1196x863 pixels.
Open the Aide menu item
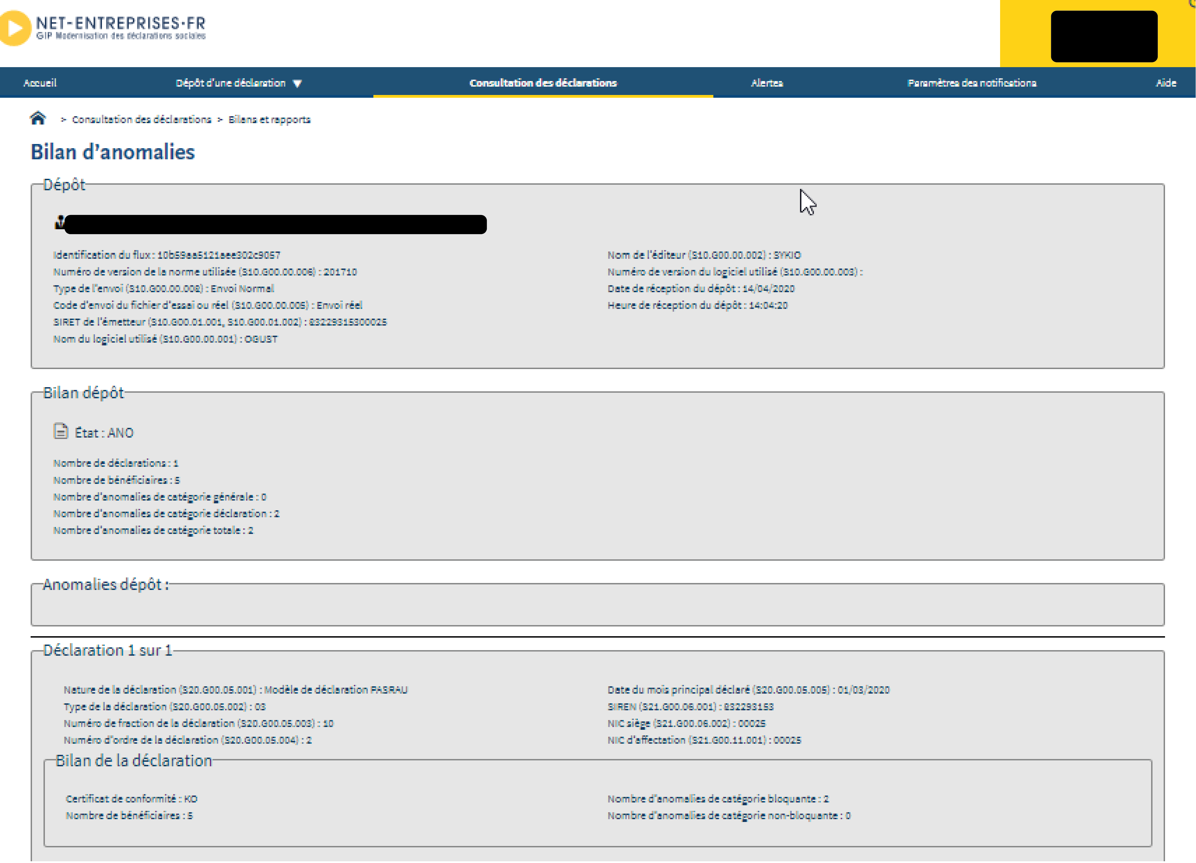coord(1166,83)
